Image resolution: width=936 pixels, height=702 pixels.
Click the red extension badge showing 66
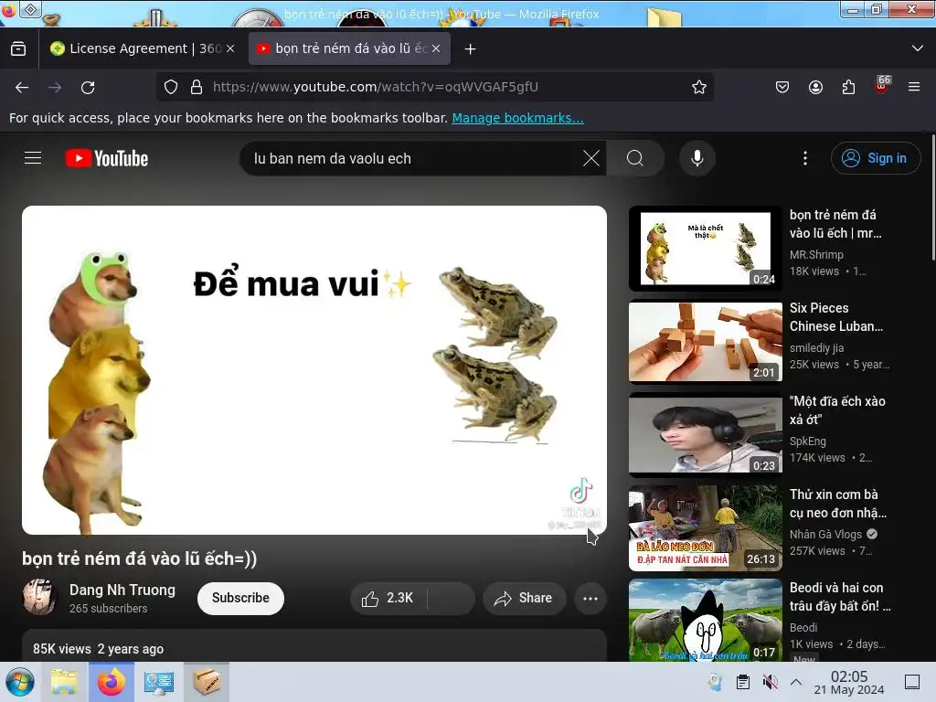coord(882,85)
